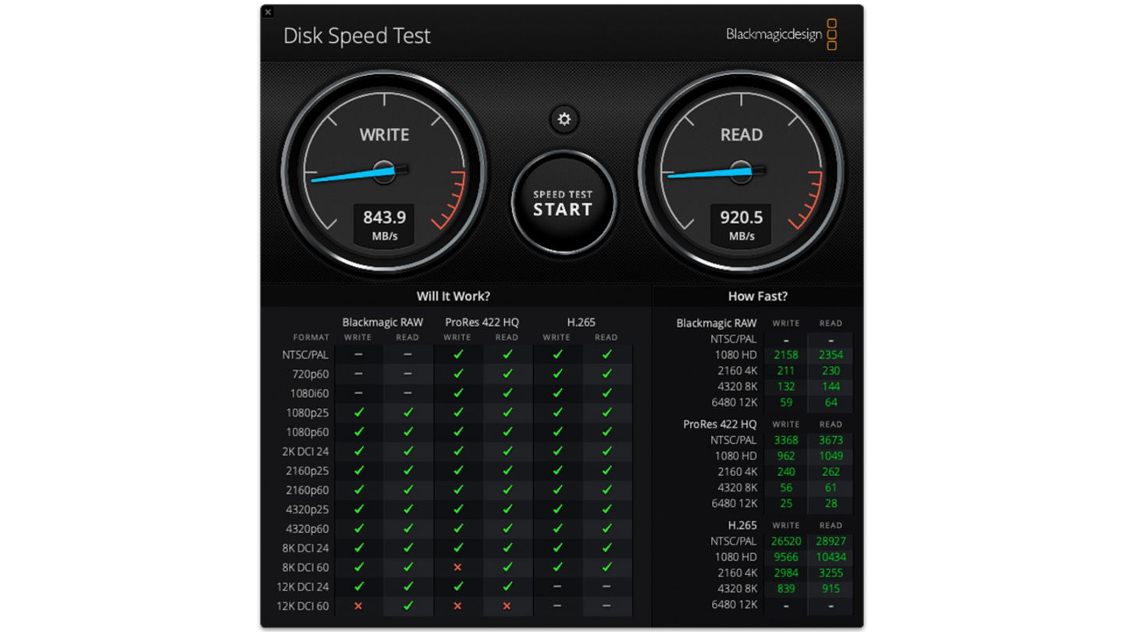Click the How Fast? header
The image size is (1124, 632).
(x=757, y=296)
